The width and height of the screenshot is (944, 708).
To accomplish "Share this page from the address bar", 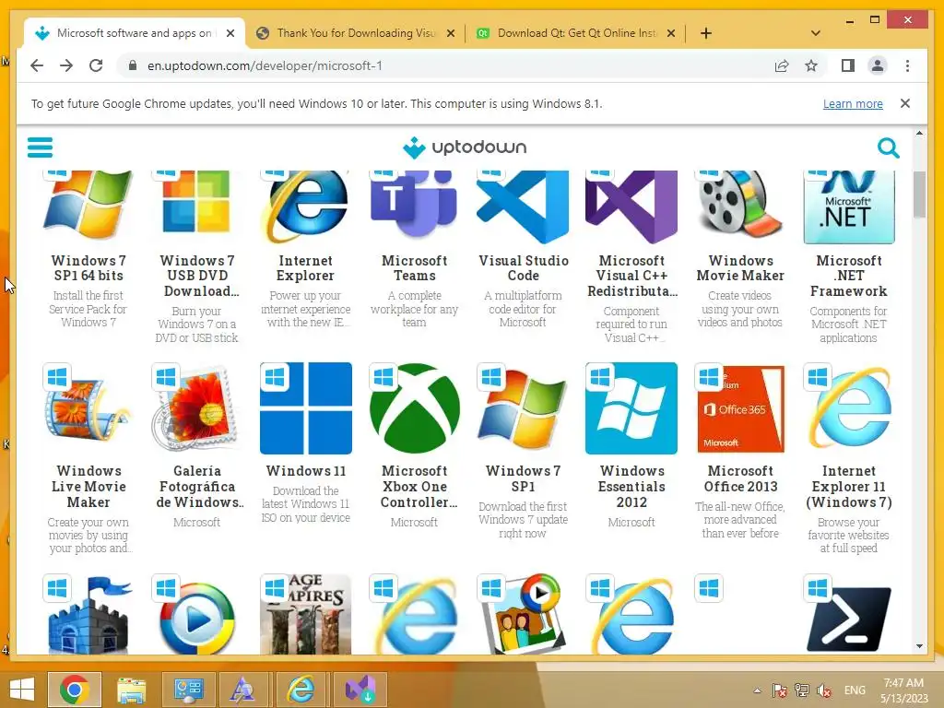I will (782, 65).
